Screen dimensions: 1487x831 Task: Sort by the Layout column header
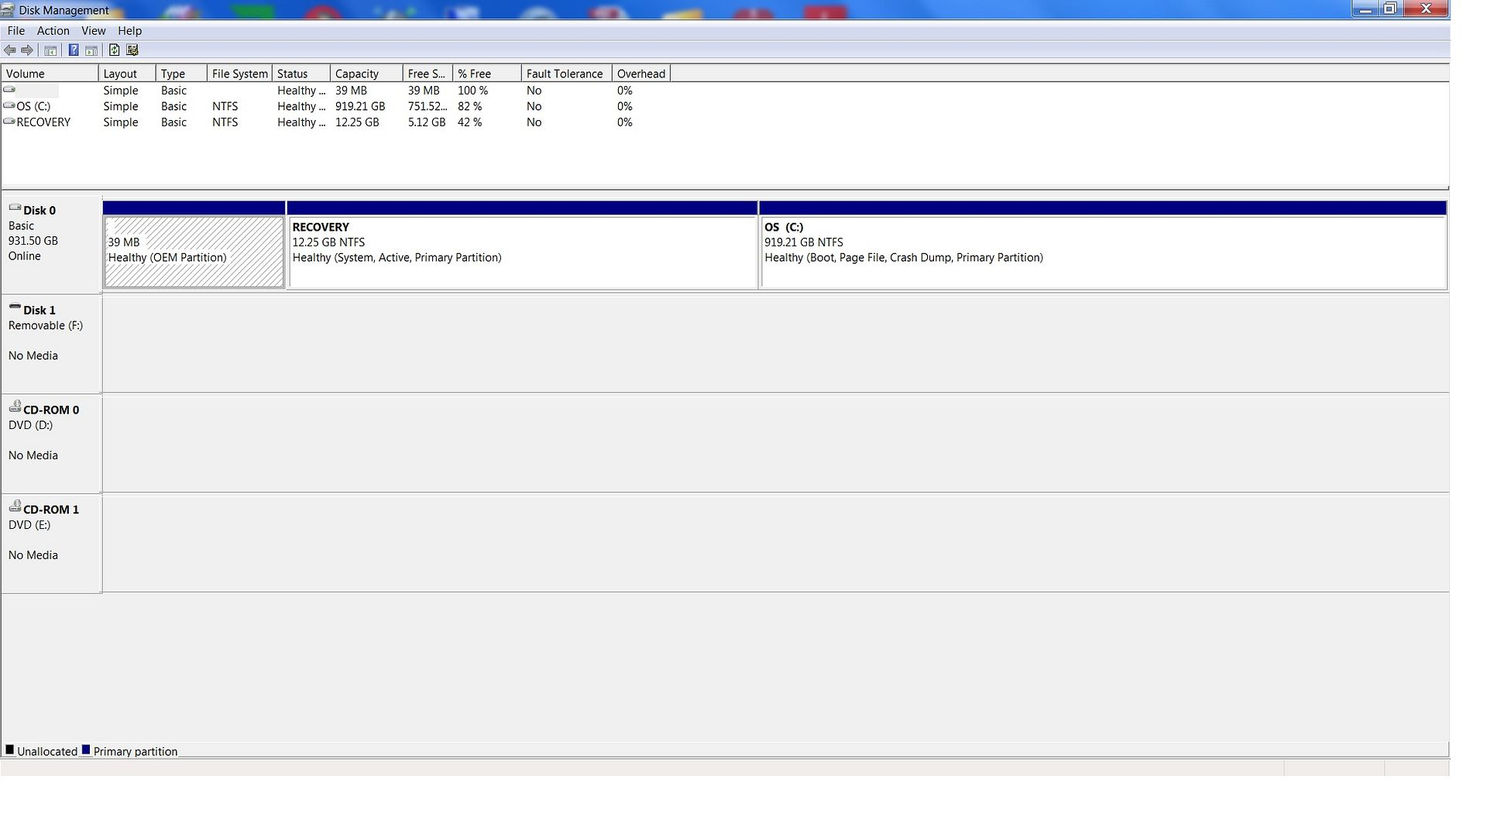click(127, 74)
